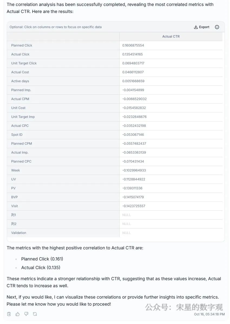Click the Visit correlation value cell
Screen dimensions: 230x324
point(134,206)
